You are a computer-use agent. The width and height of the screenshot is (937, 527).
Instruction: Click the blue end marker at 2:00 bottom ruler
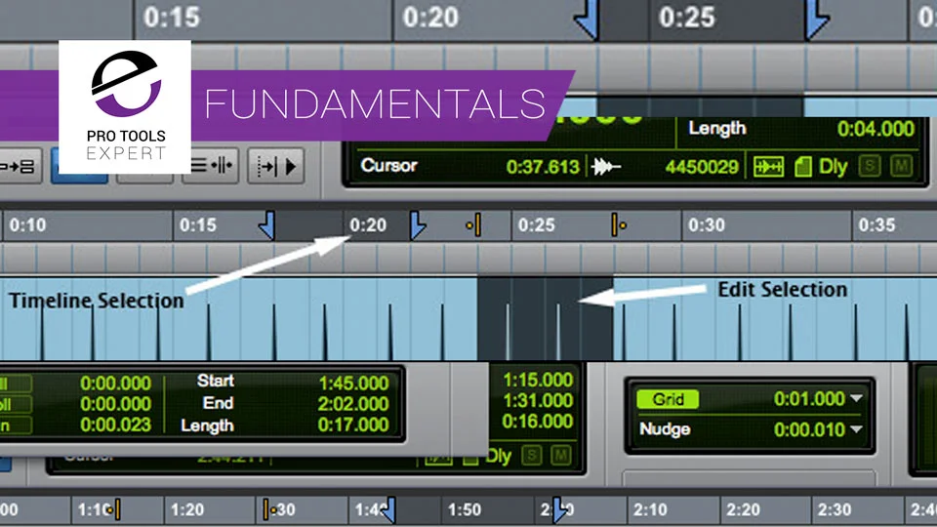click(x=560, y=509)
